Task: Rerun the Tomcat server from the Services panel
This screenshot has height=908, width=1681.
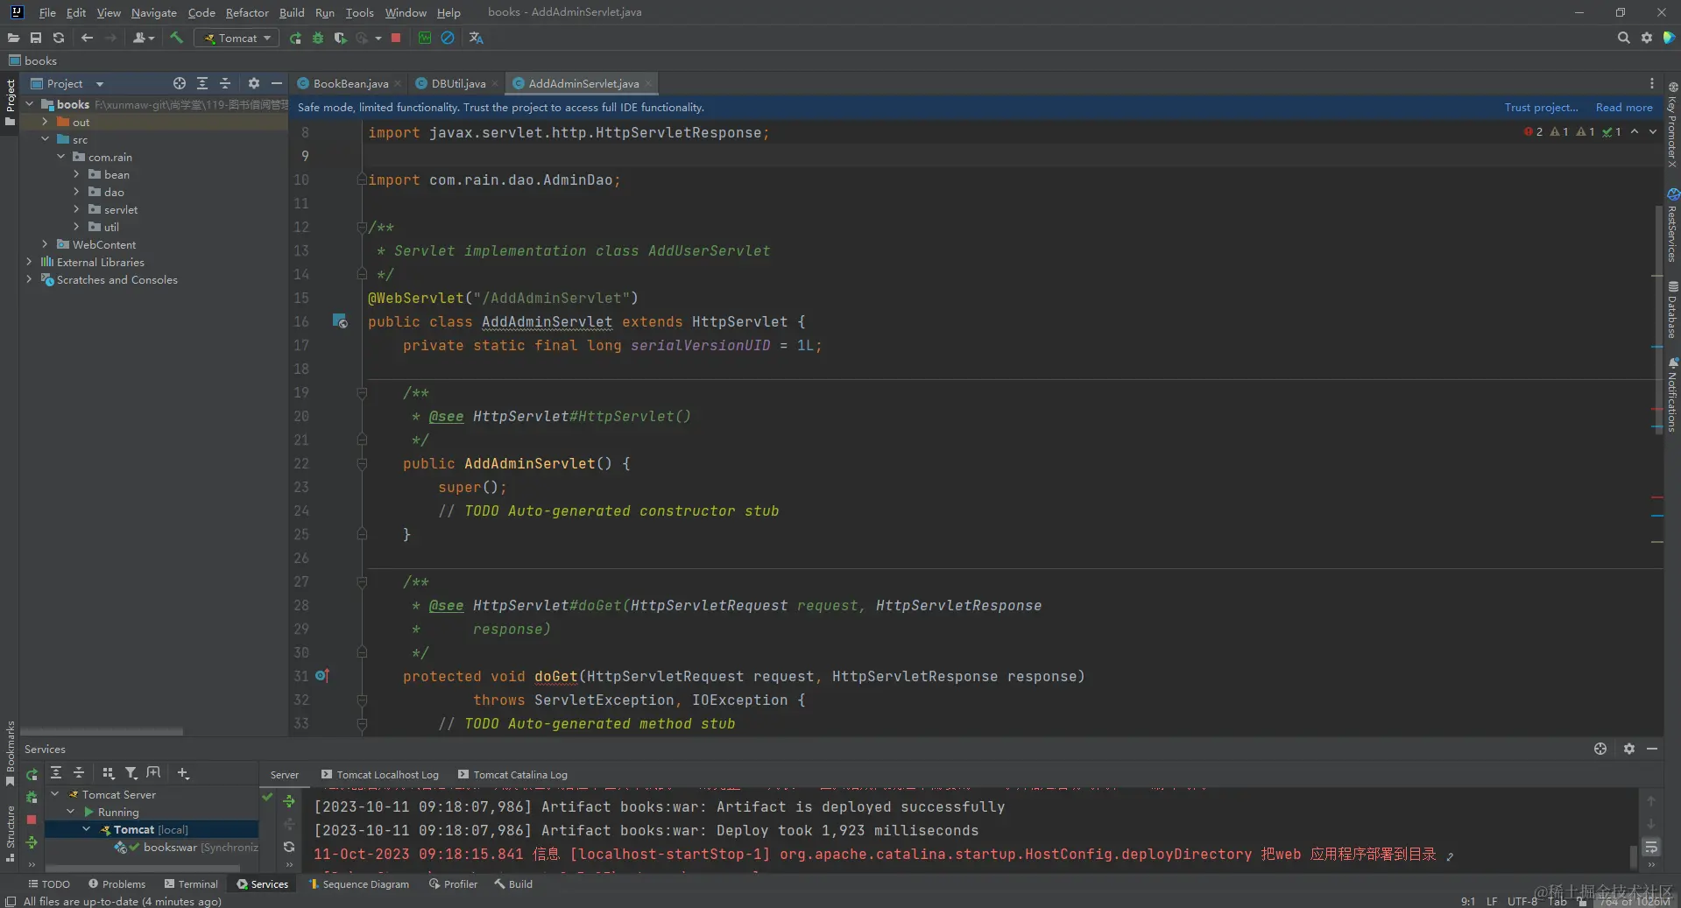Action: click(32, 775)
